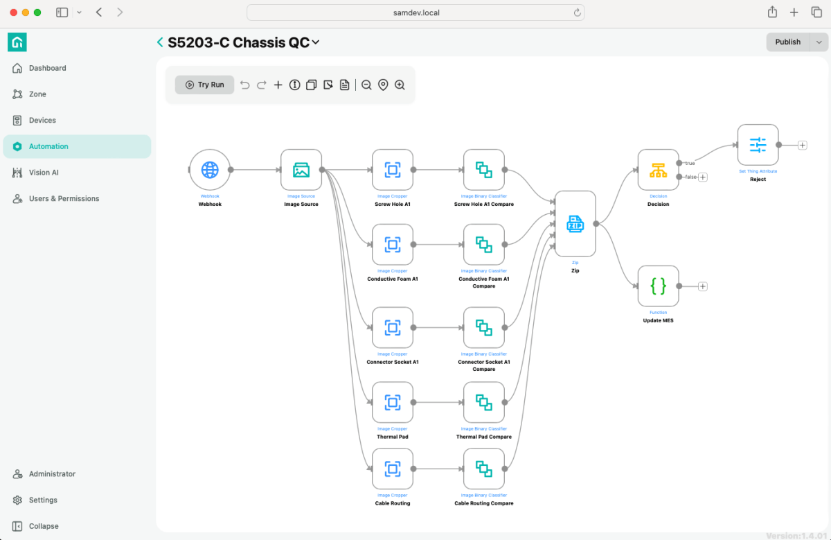Open the browser sidebar chevron dropdown
Screen dimensions: 831x540
79,12
